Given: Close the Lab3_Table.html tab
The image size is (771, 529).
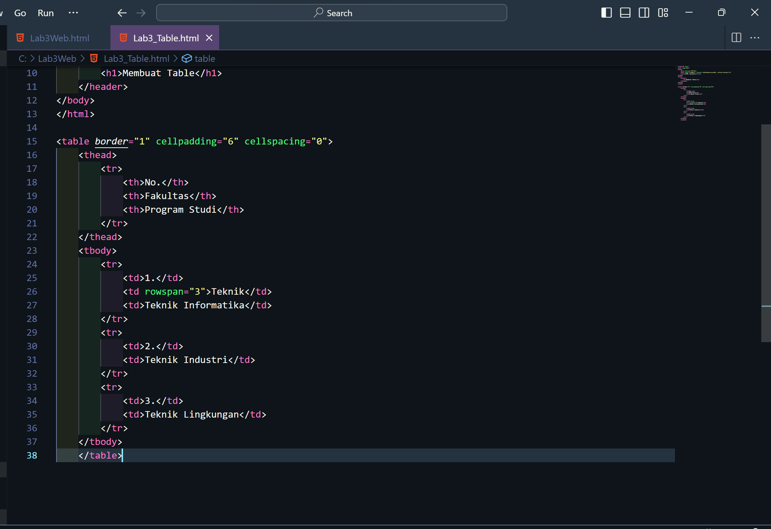Looking at the screenshot, I should click(x=209, y=37).
